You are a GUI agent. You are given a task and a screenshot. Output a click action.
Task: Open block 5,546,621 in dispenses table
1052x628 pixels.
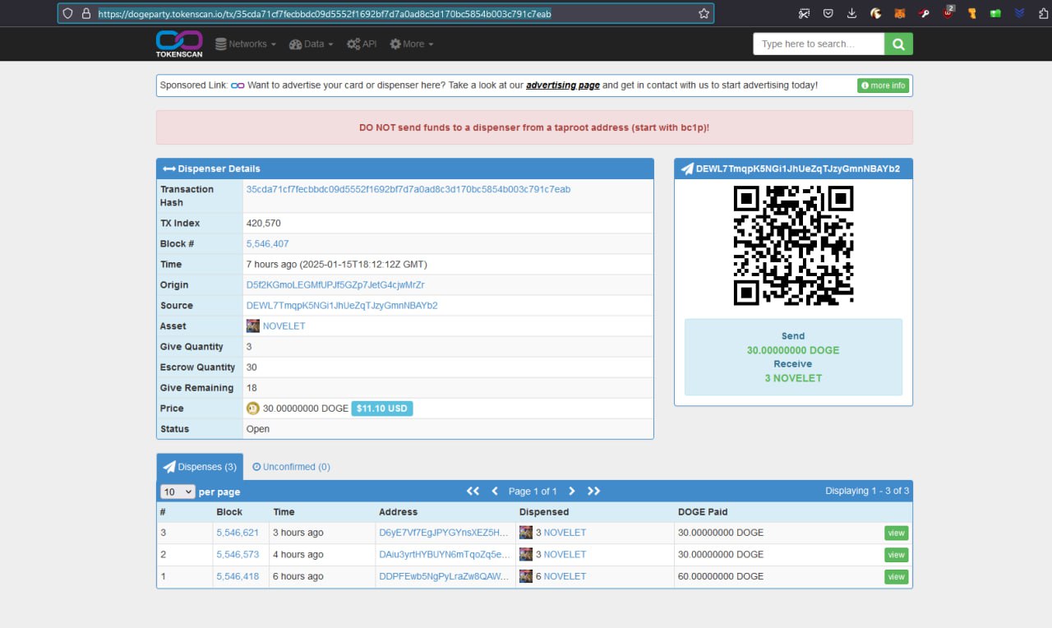[238, 533]
